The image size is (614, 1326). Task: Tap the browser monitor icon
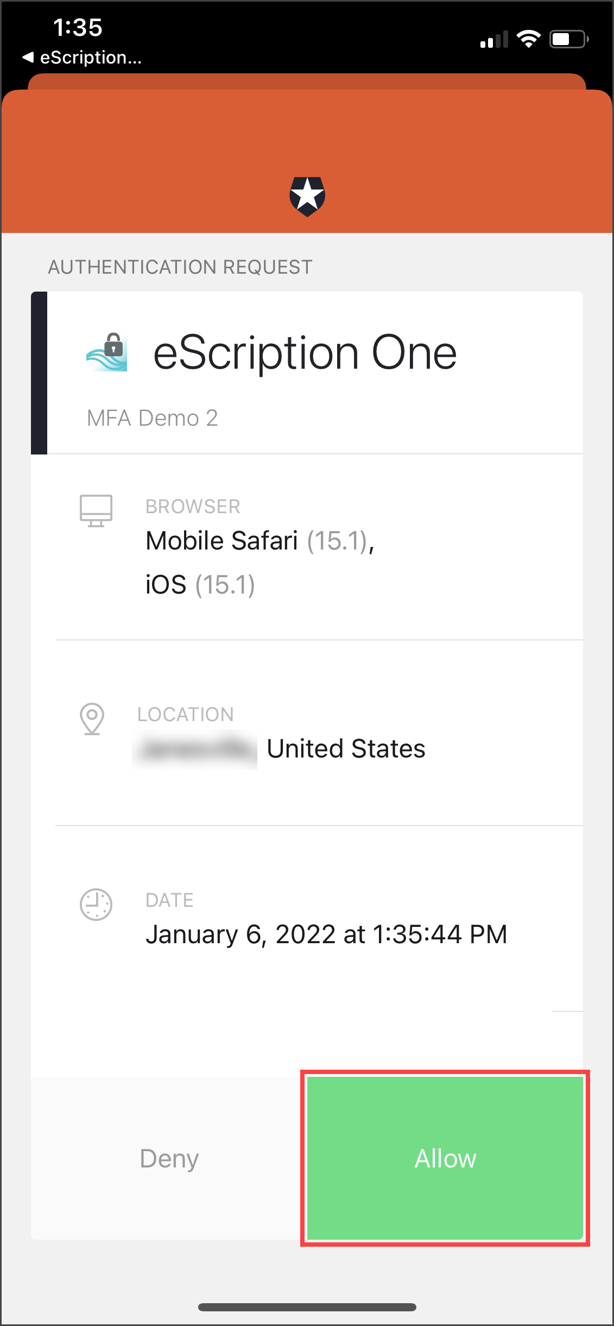(96, 510)
